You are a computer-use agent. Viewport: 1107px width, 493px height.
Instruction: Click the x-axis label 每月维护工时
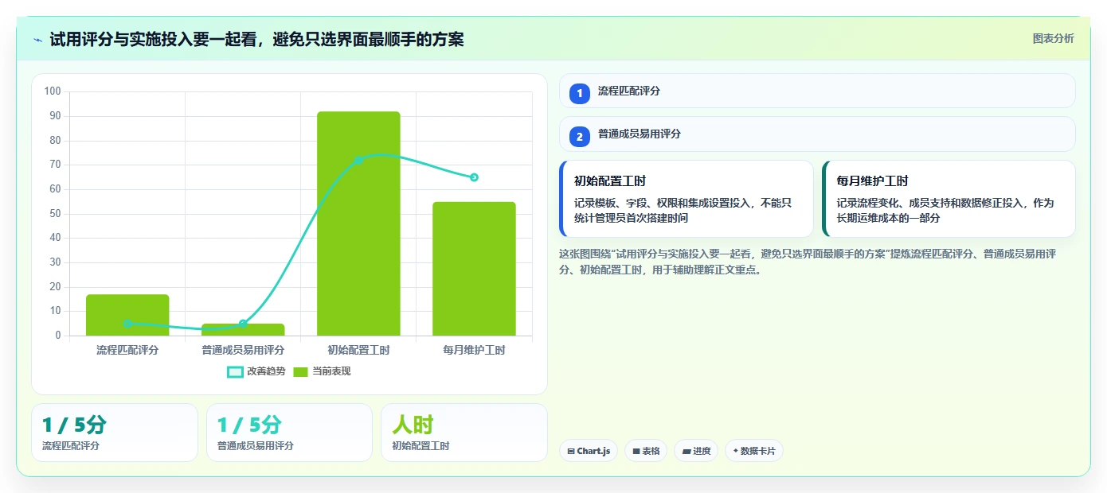pos(474,350)
